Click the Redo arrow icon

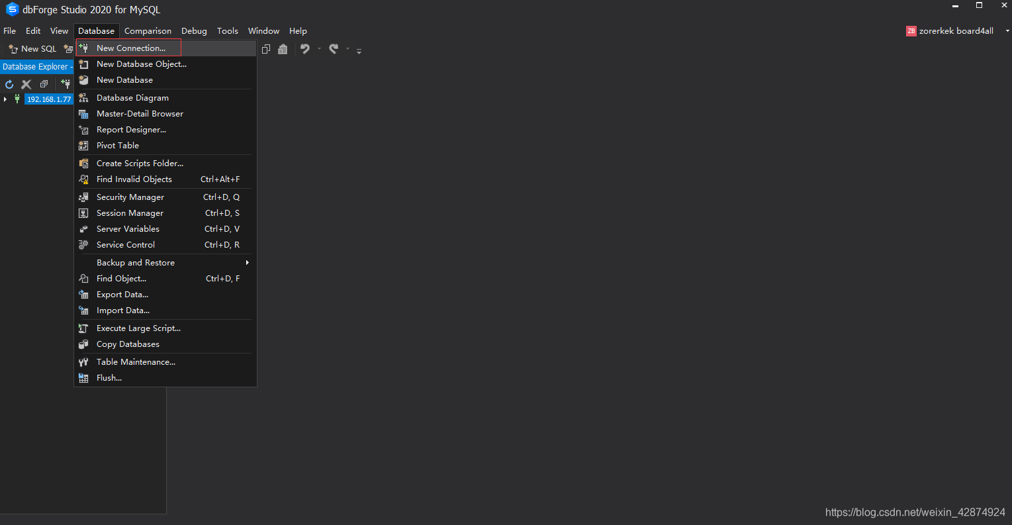[x=334, y=49]
